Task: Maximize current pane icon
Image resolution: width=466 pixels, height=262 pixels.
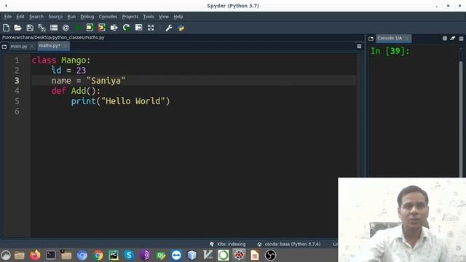Action: pyautogui.click(x=138, y=28)
